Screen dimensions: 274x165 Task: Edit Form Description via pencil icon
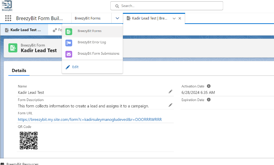pyautogui.click(x=170, y=105)
